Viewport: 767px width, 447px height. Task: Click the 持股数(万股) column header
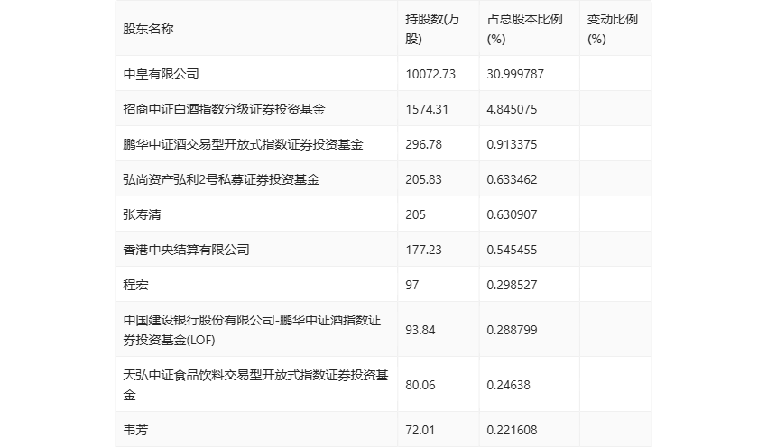click(x=432, y=29)
